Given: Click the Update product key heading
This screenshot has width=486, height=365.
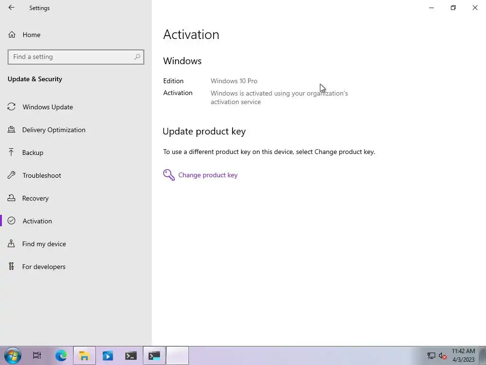Looking at the screenshot, I should tap(204, 131).
